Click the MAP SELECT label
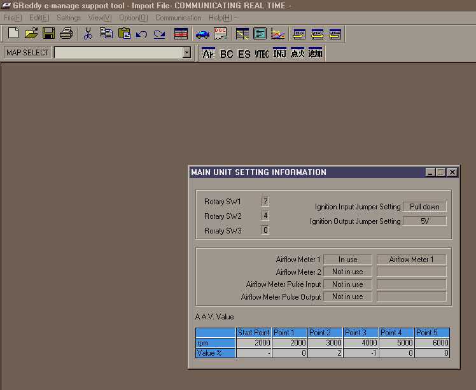 [27, 53]
